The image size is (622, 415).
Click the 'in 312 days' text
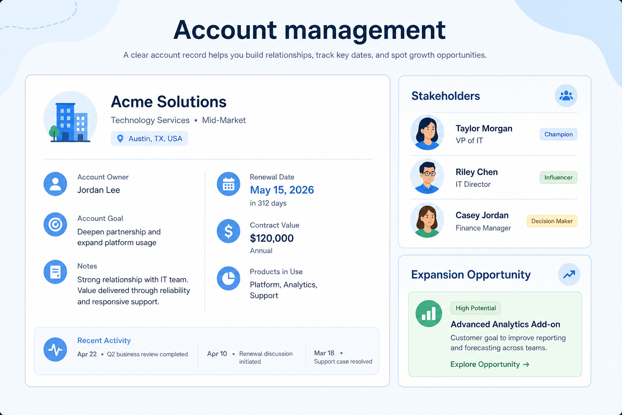tap(268, 203)
